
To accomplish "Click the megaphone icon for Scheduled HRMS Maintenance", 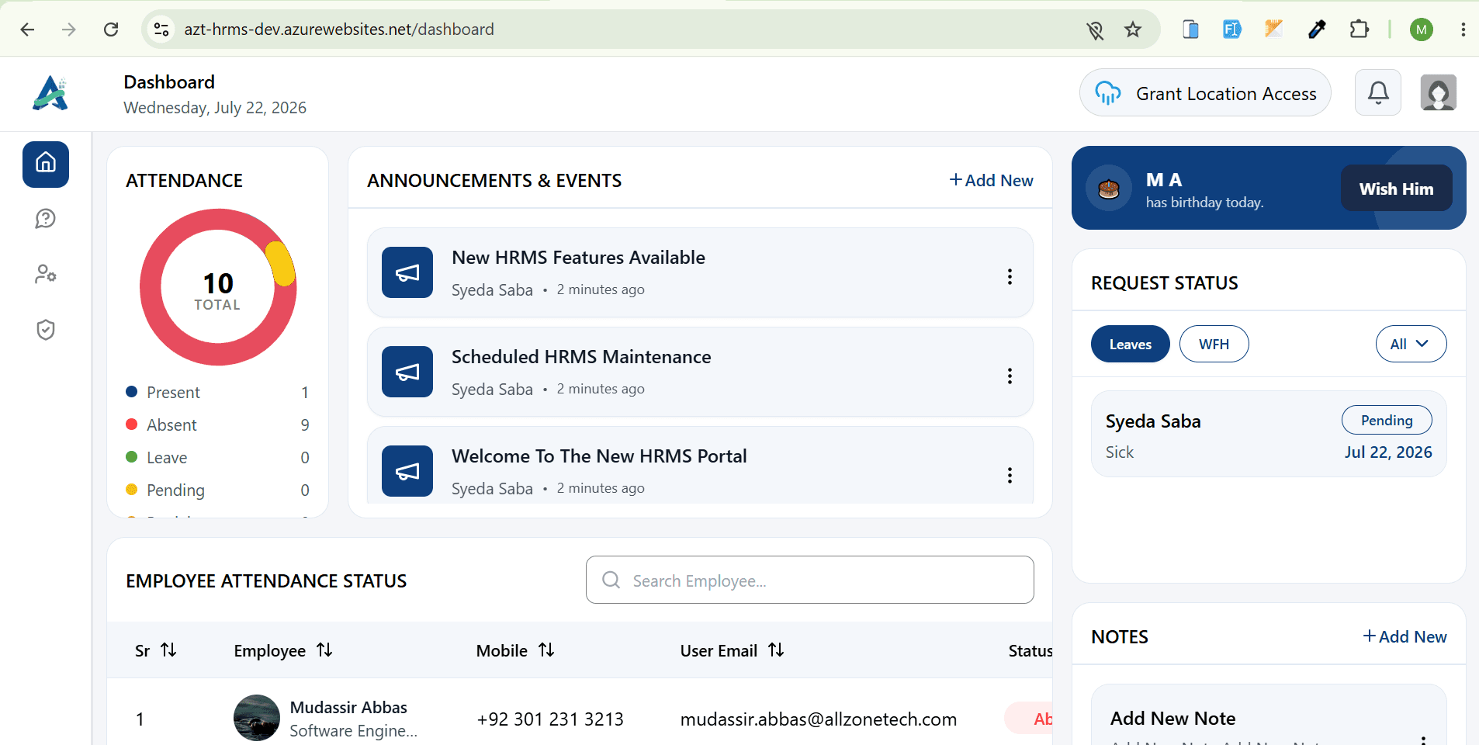I will pyautogui.click(x=407, y=372).
